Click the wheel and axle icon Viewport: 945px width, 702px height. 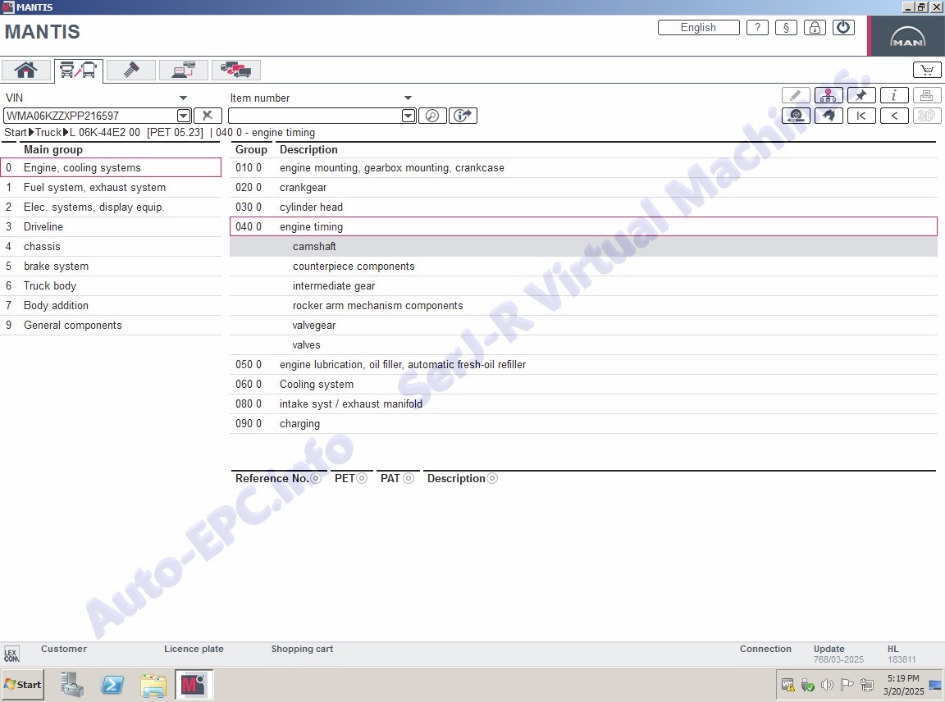796,115
